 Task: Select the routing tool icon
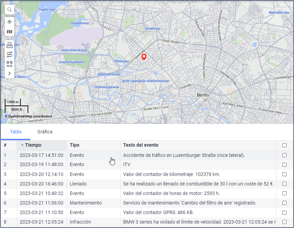click(x=10, y=54)
